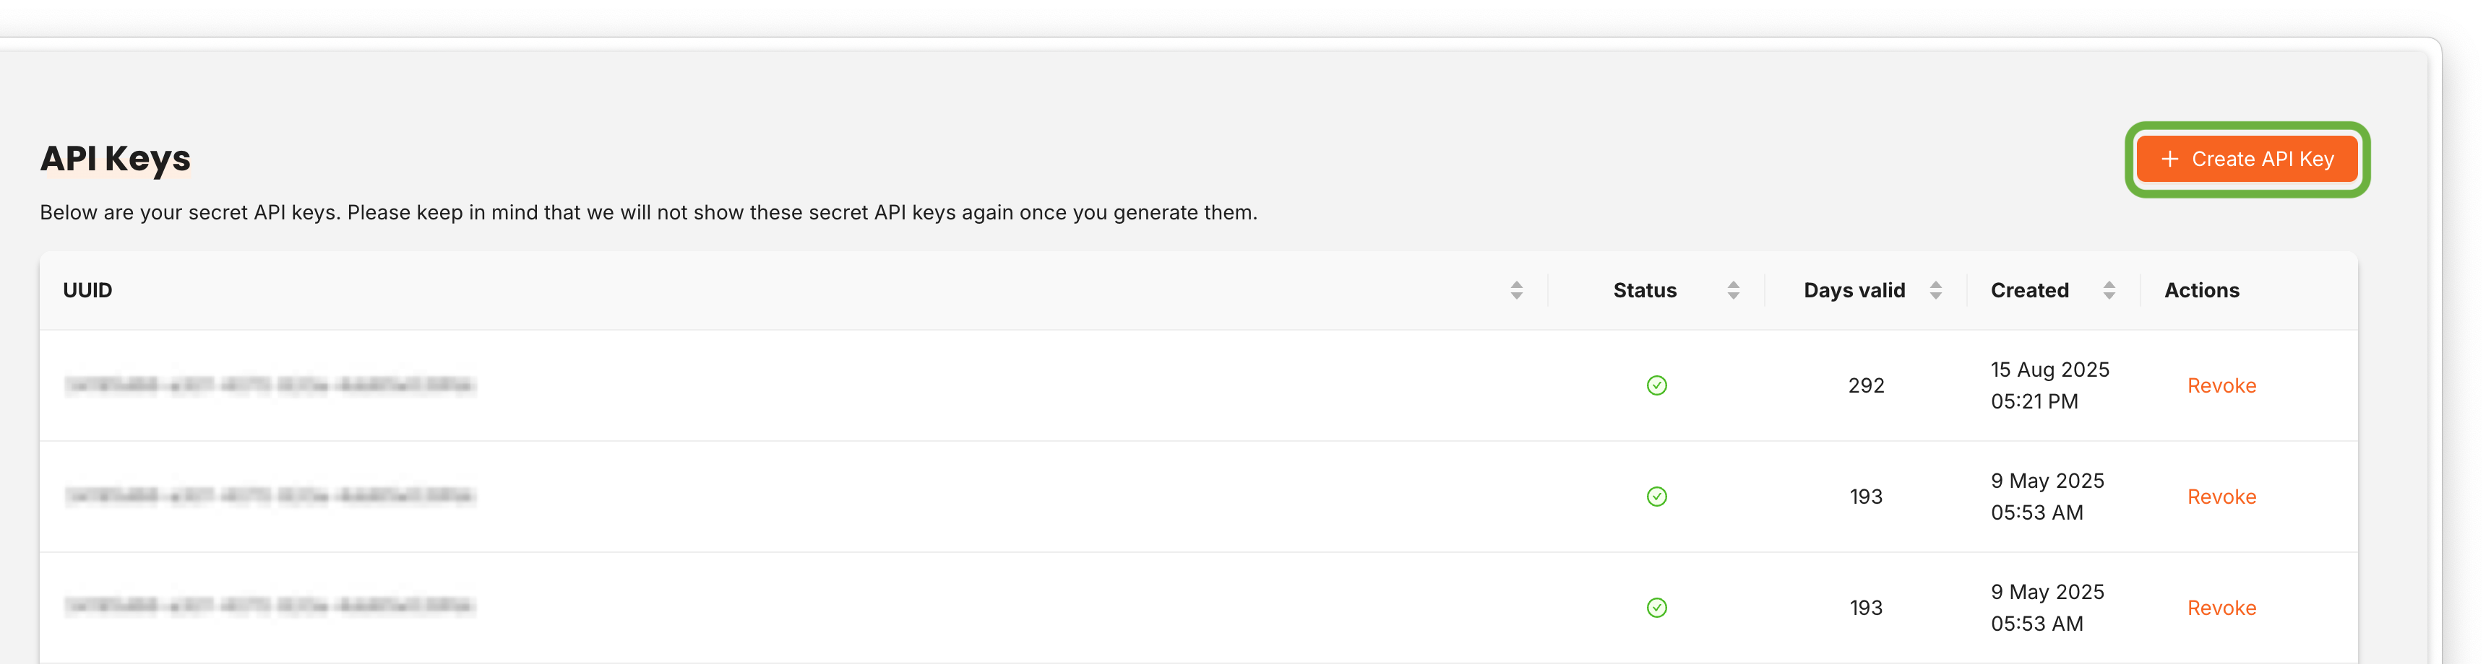Sort the table by UUID column arrows

pos(1516,290)
